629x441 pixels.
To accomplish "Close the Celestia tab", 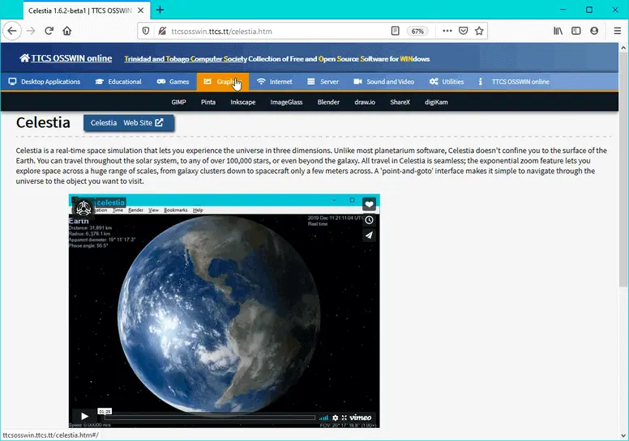I will (141, 11).
